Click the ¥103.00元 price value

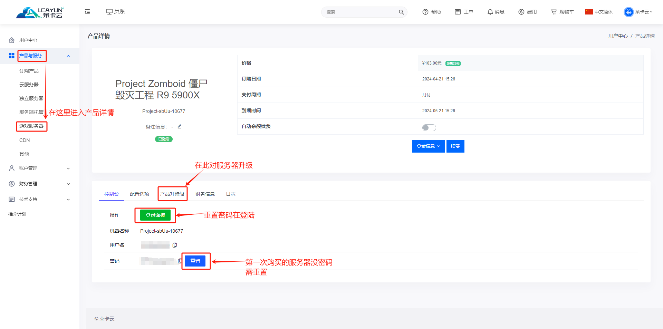pos(432,63)
